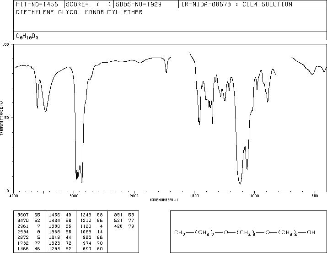This screenshot has height=253, width=327.
Task: Click the deepest C-O band minimum near 1120
Action: [240, 183]
